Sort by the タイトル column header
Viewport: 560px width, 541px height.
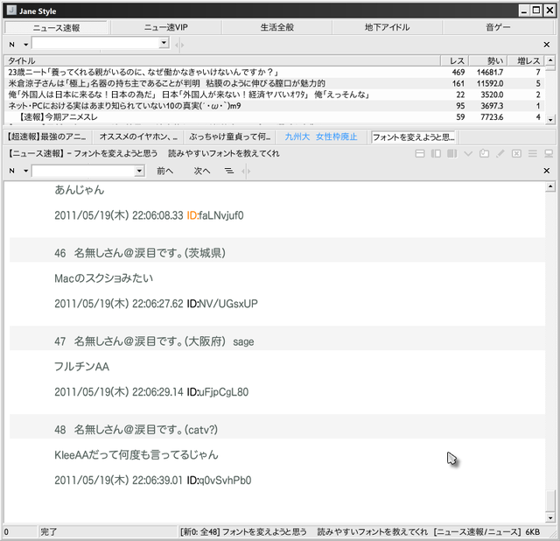pos(222,60)
